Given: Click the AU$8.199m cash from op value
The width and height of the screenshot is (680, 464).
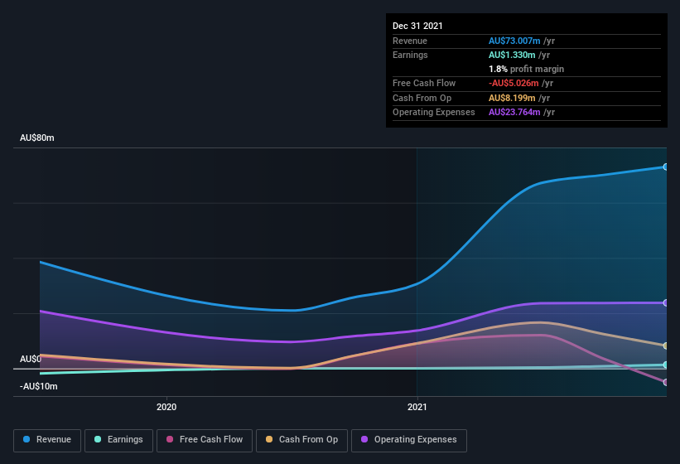Looking at the screenshot, I should pyautogui.click(x=512, y=98).
